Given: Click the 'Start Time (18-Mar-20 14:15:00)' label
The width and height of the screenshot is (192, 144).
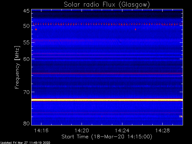Looking at the screenshot, I should (107, 136).
